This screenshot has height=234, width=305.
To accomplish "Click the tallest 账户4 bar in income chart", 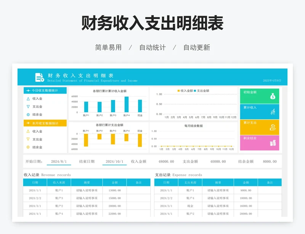I will [x=127, y=105].
